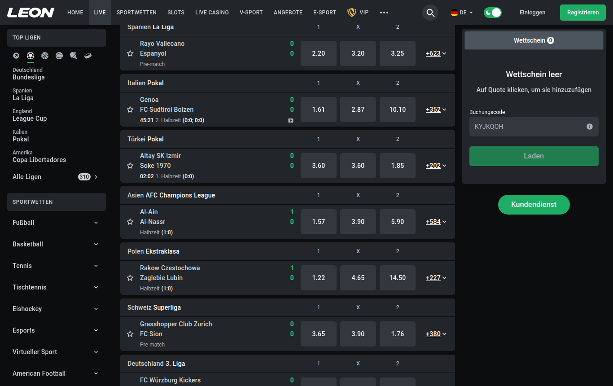This screenshot has width=613, height=386.
Task: Select odds 1.61 for Genoa win
Action: click(319, 110)
